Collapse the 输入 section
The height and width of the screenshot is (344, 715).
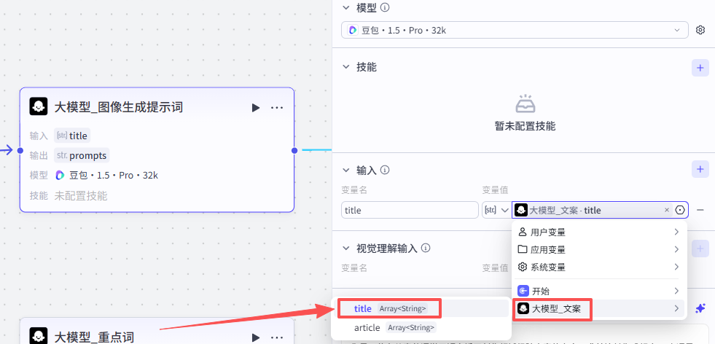[346, 170]
